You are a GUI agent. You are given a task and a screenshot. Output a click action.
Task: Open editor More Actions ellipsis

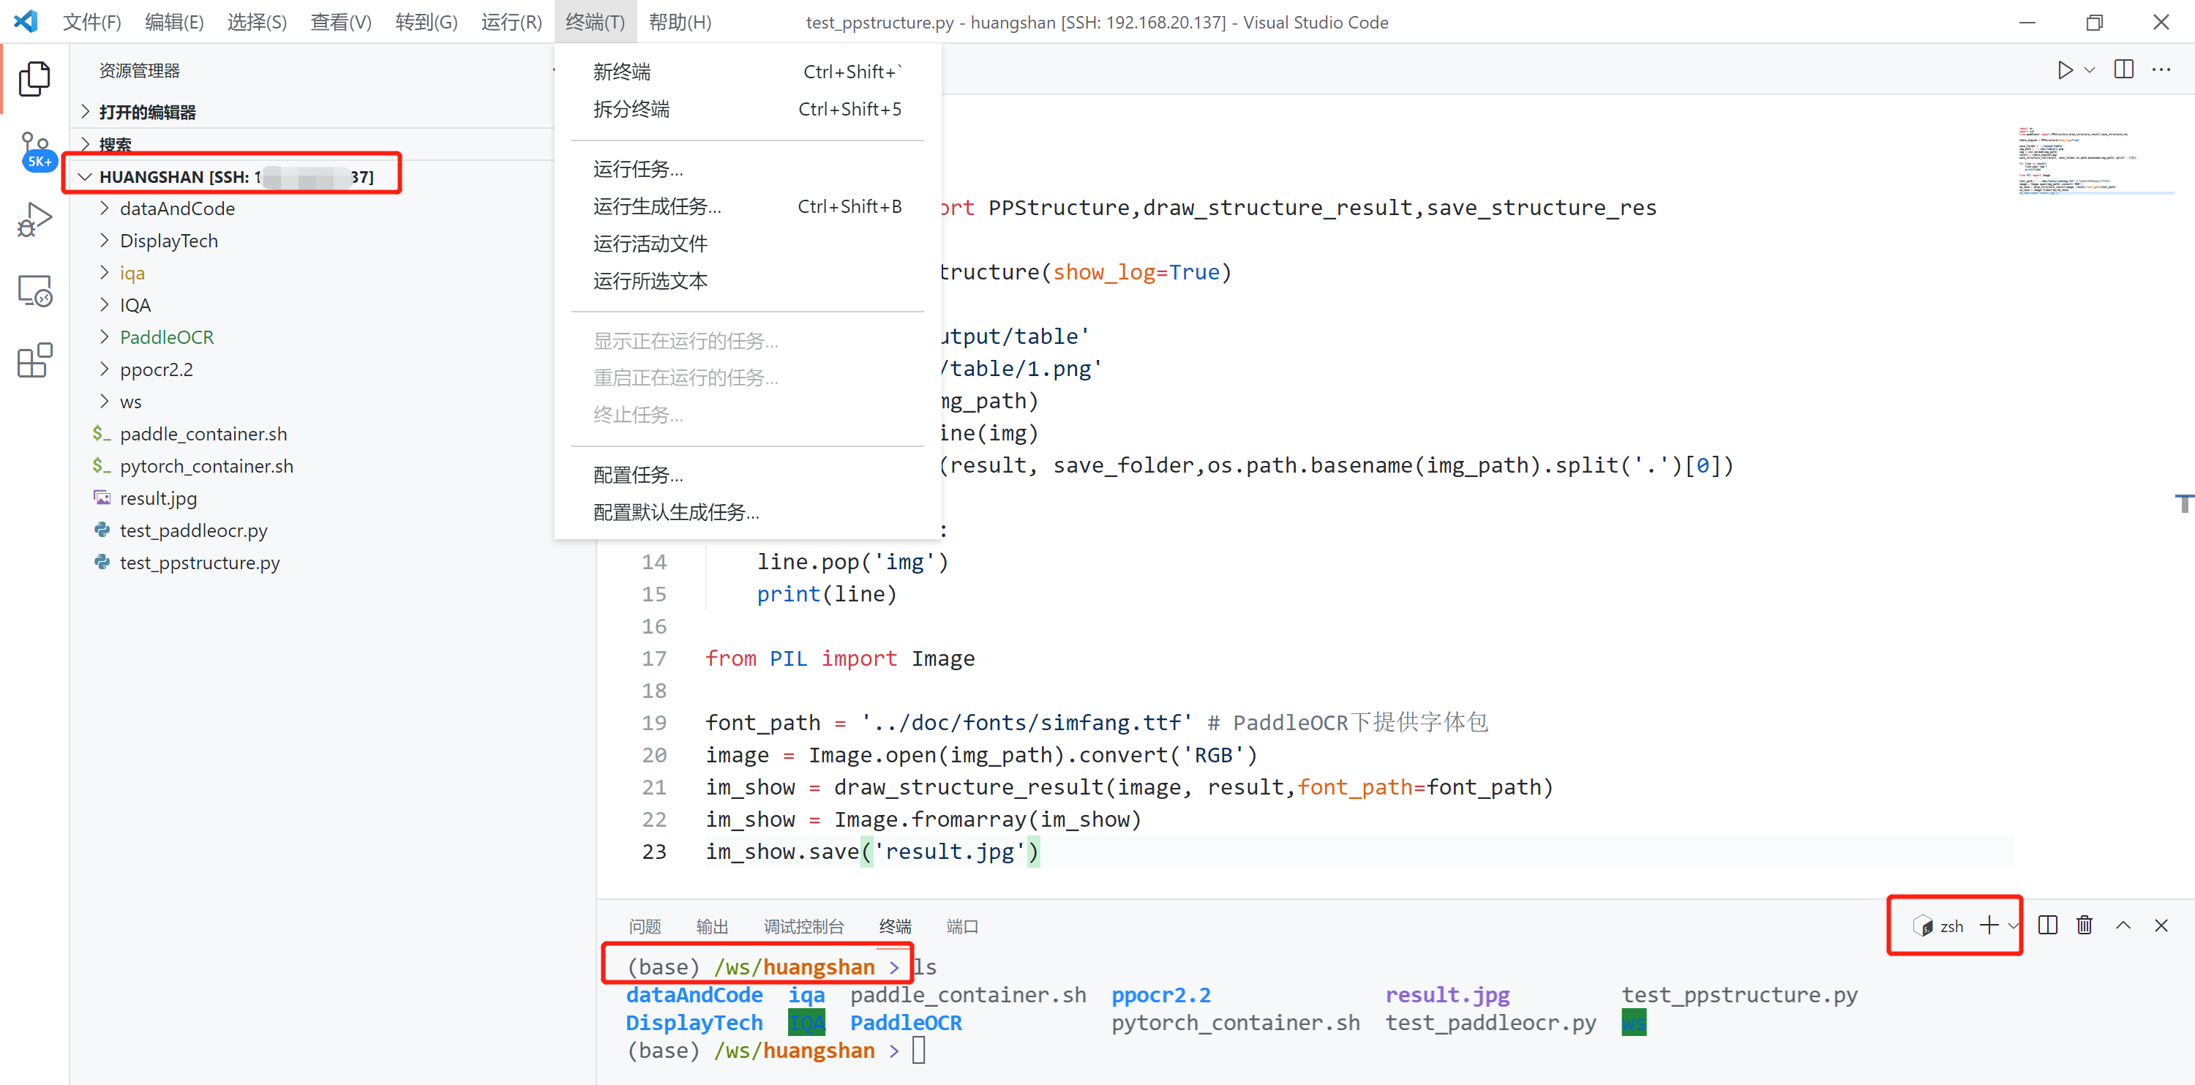pos(2162,70)
